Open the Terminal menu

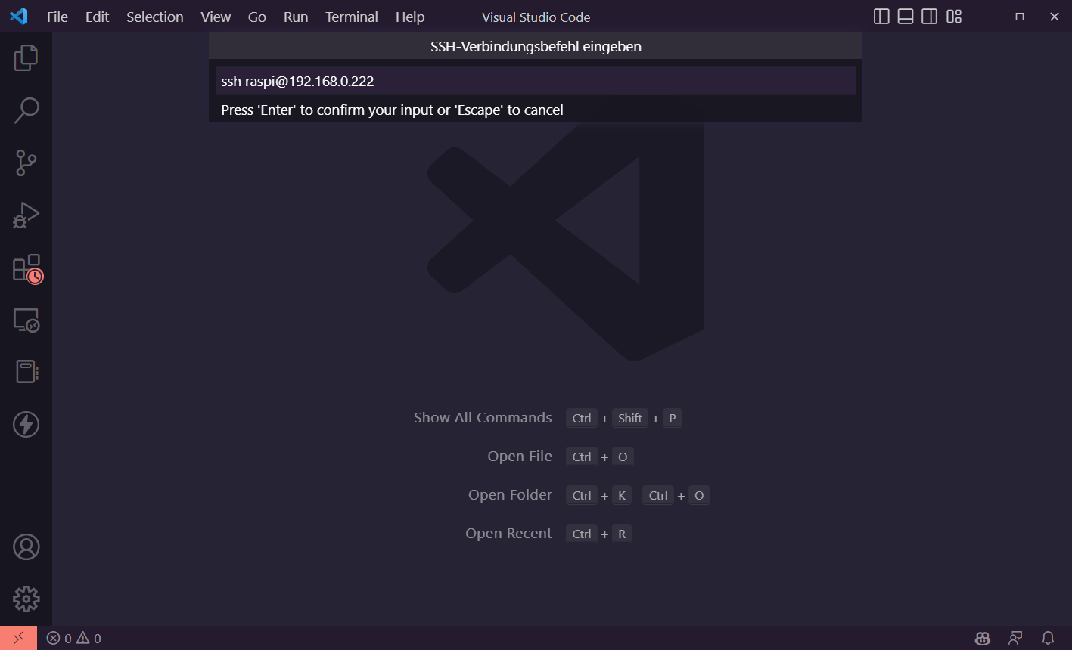[x=351, y=17]
